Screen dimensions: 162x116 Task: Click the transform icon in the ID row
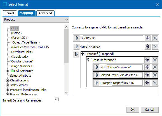[147, 38]
